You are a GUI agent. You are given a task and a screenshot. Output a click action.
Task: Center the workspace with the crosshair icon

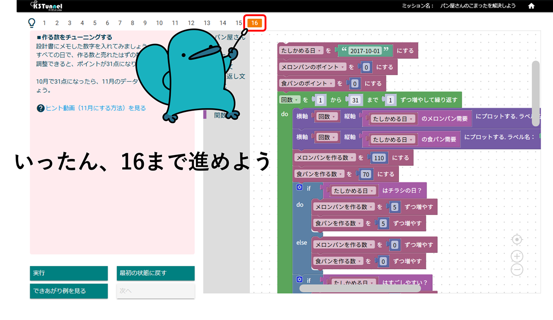[517, 240]
